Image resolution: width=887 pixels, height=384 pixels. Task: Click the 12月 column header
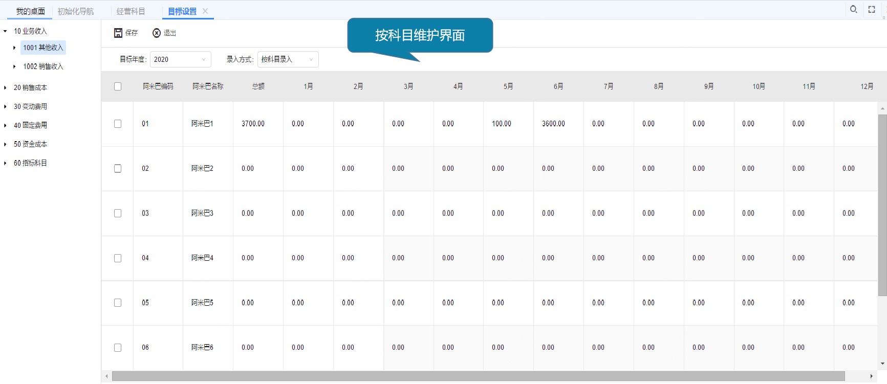867,86
